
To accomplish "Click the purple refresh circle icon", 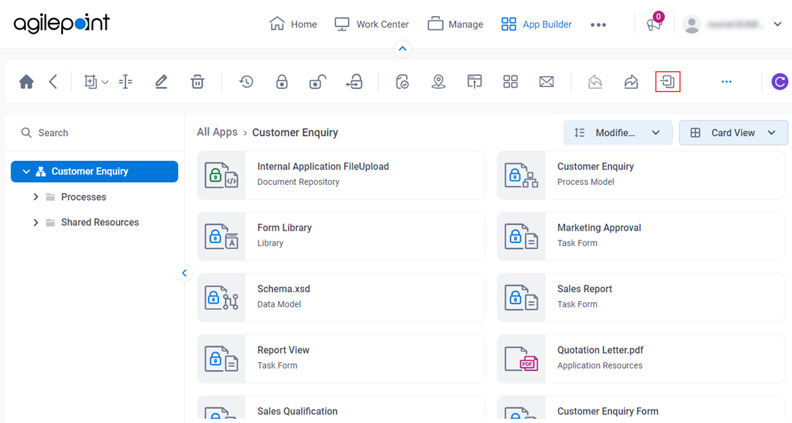I will pos(780,82).
